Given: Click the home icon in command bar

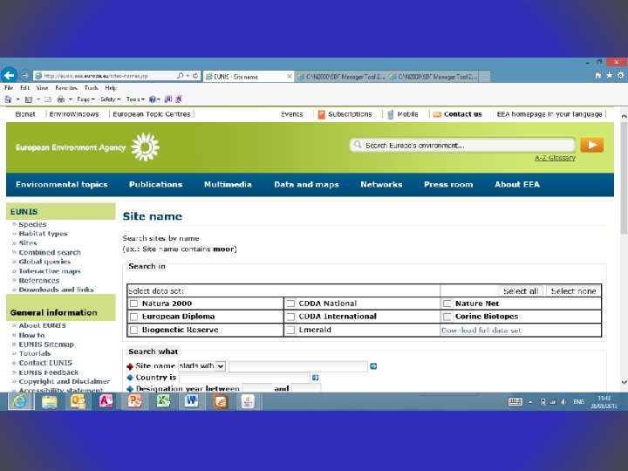Looking at the screenshot, I should click(8, 99).
